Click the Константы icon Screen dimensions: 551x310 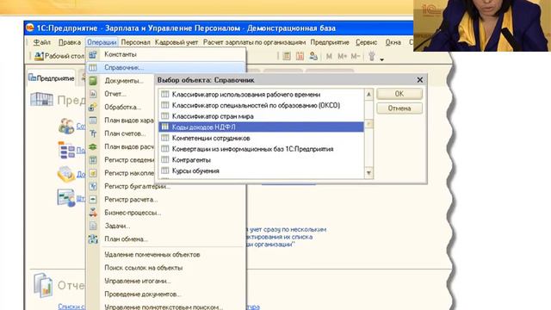click(93, 54)
